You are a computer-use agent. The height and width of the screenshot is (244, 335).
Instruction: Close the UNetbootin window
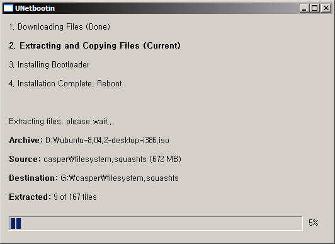pos(326,8)
